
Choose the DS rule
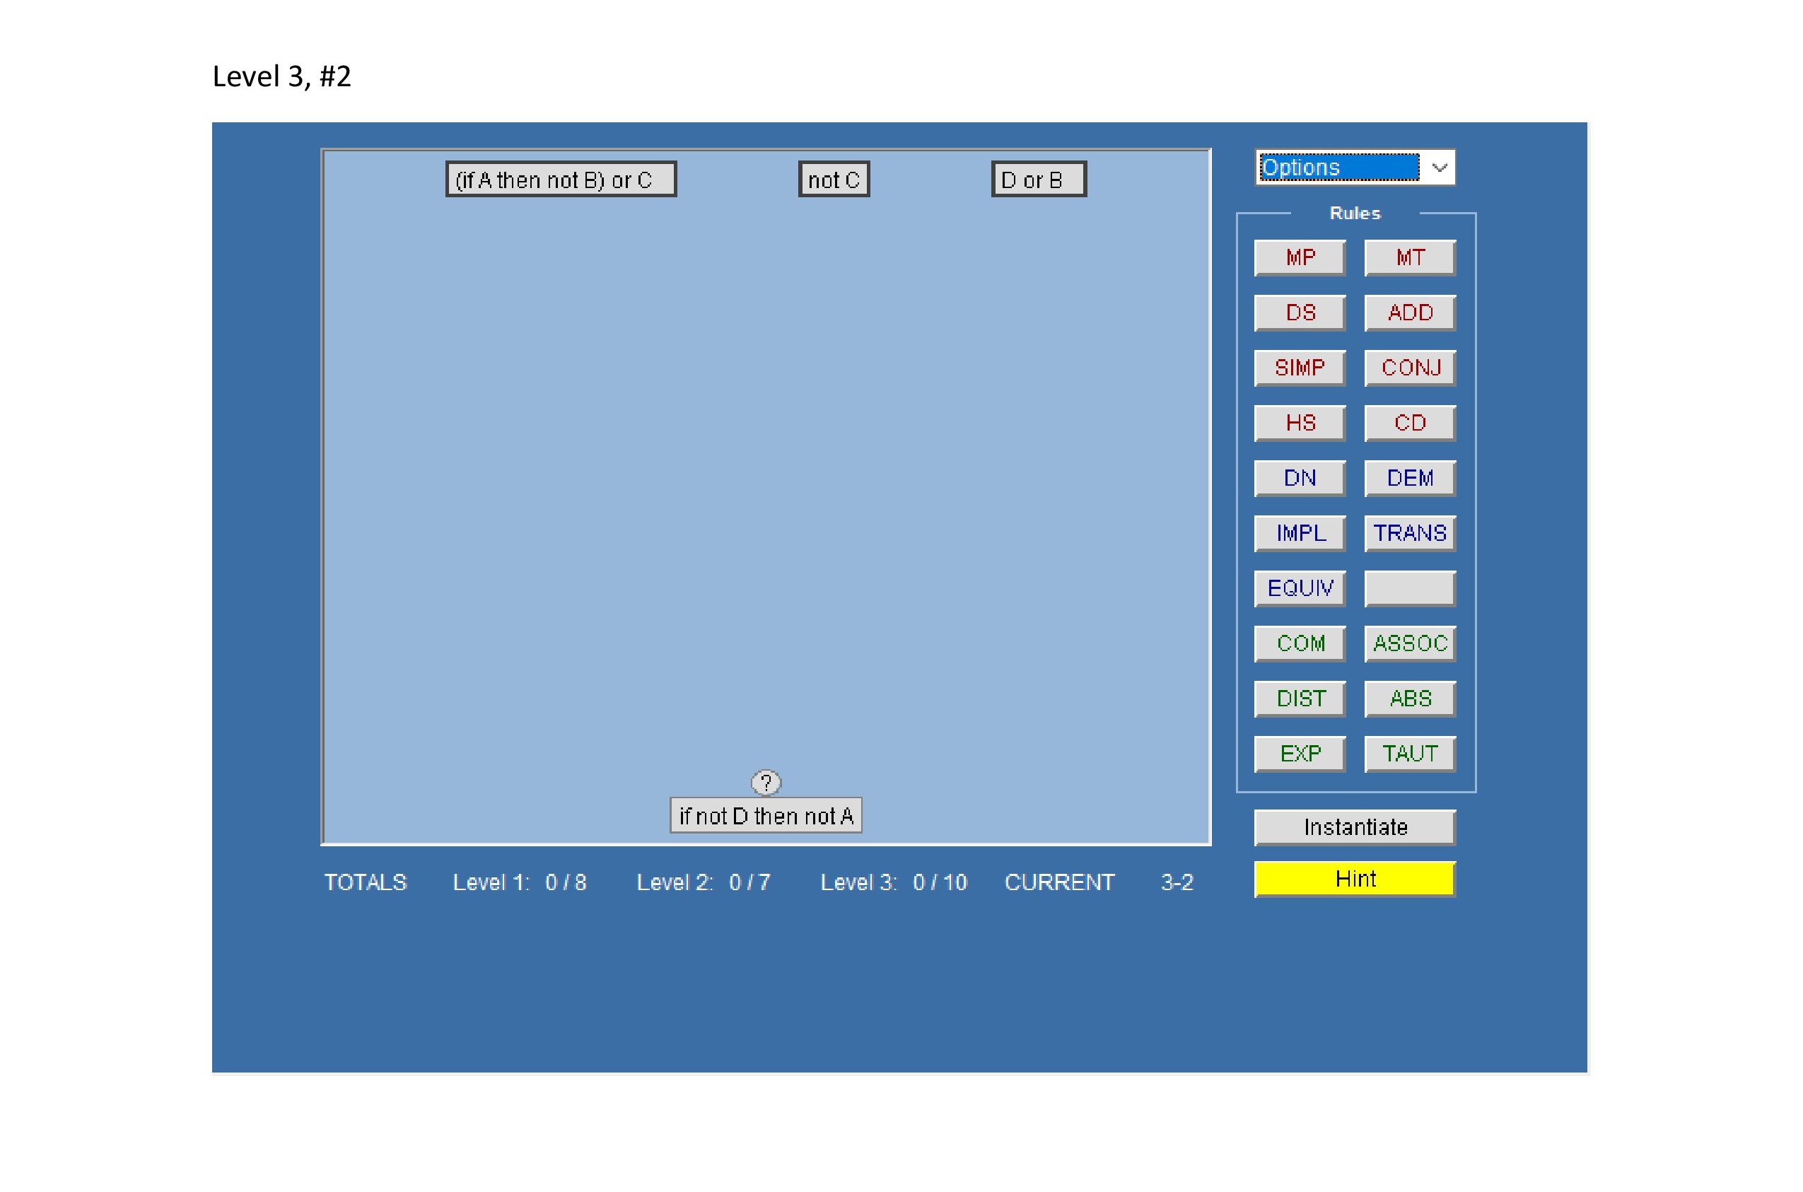point(1300,312)
